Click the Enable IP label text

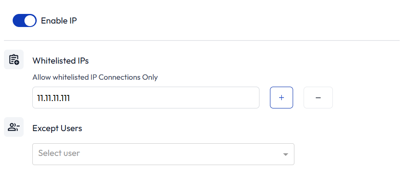(59, 20)
